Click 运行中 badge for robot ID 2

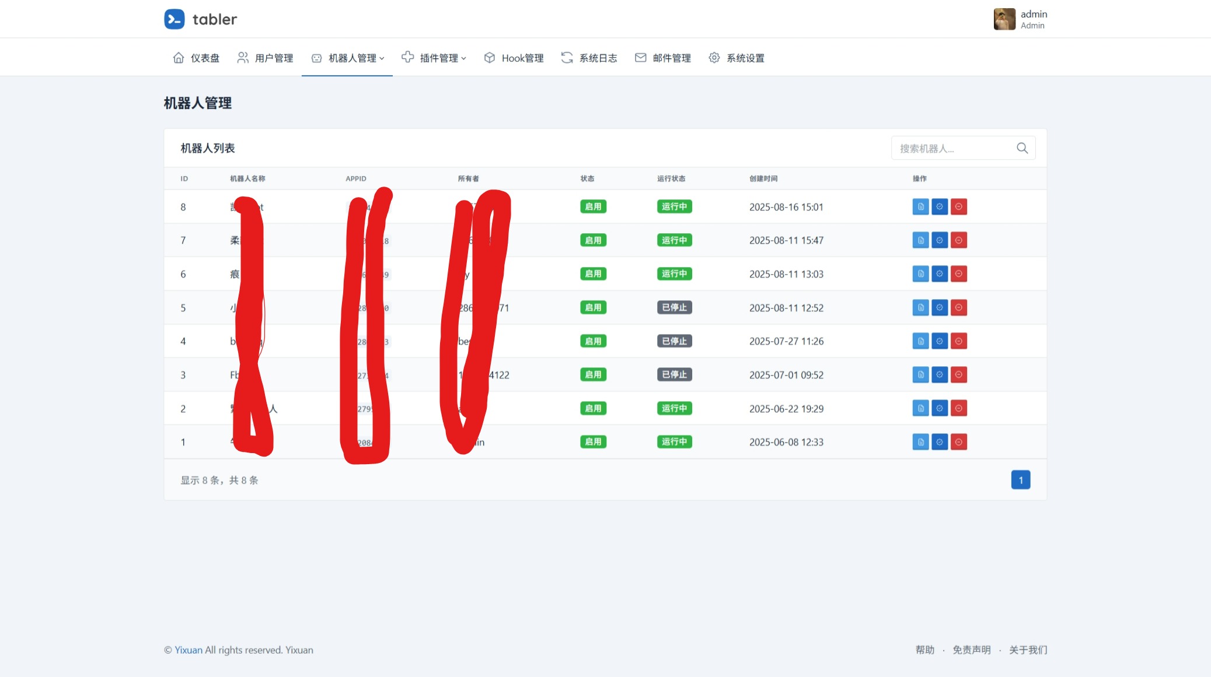tap(674, 408)
